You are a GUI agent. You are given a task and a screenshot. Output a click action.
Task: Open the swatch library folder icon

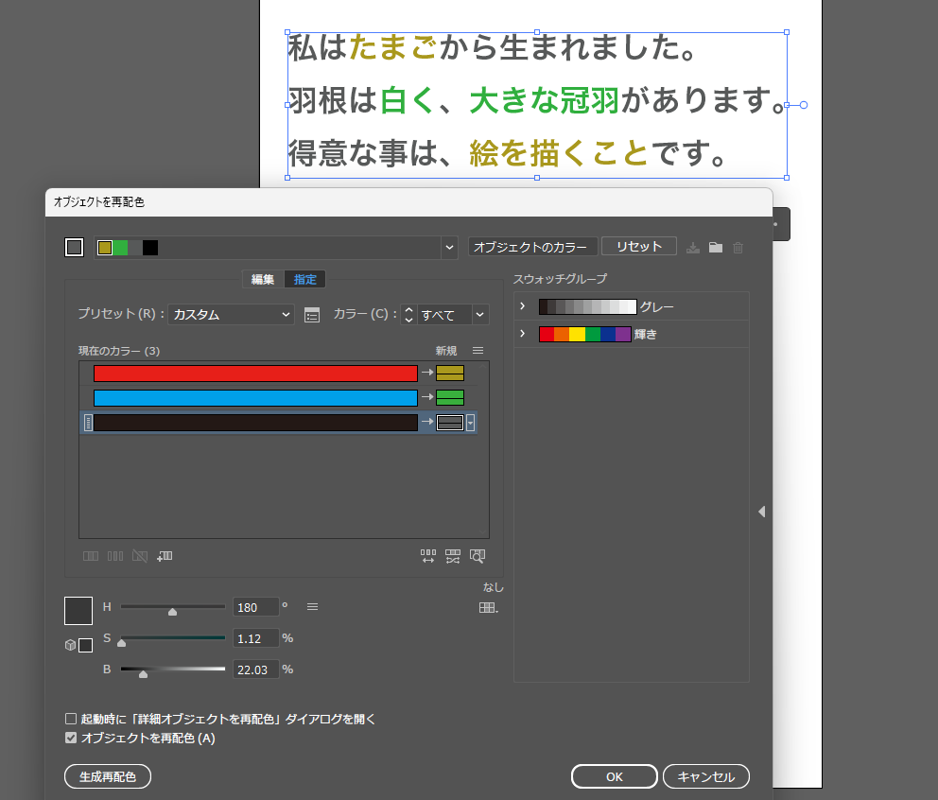click(x=716, y=248)
